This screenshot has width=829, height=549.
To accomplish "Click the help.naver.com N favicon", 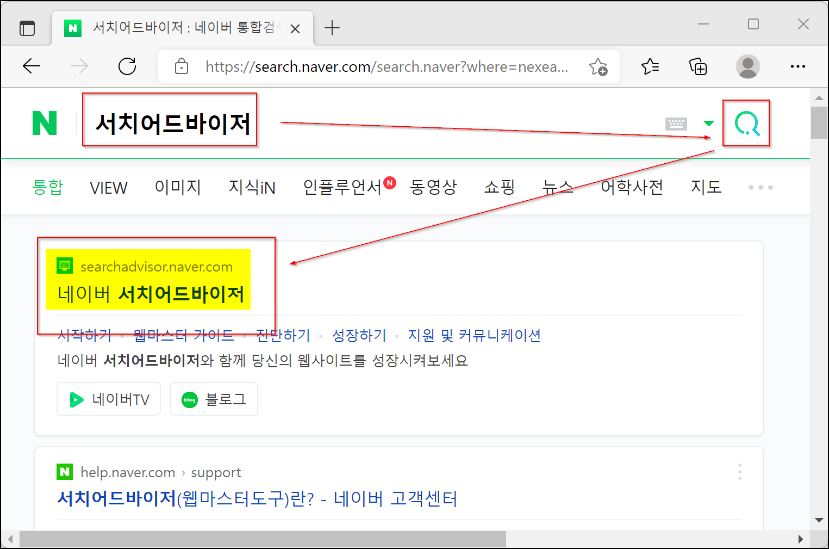I will tap(65, 471).
